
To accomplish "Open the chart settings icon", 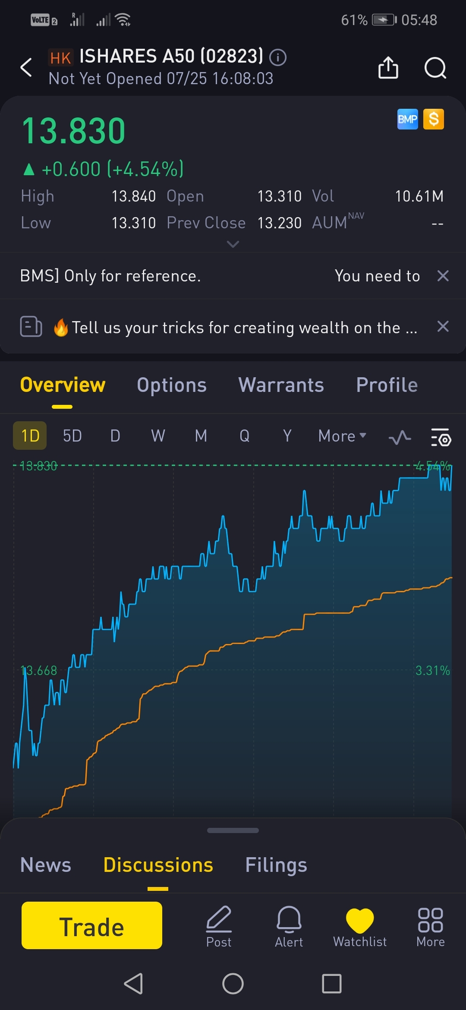I will tap(441, 437).
